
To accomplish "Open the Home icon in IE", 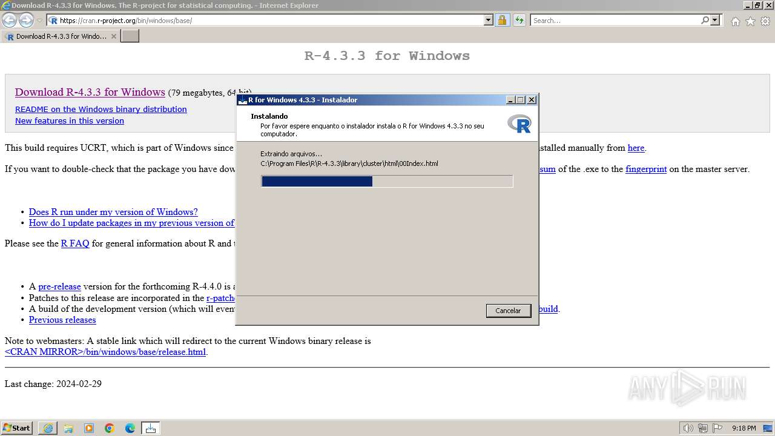I will pos(735,21).
